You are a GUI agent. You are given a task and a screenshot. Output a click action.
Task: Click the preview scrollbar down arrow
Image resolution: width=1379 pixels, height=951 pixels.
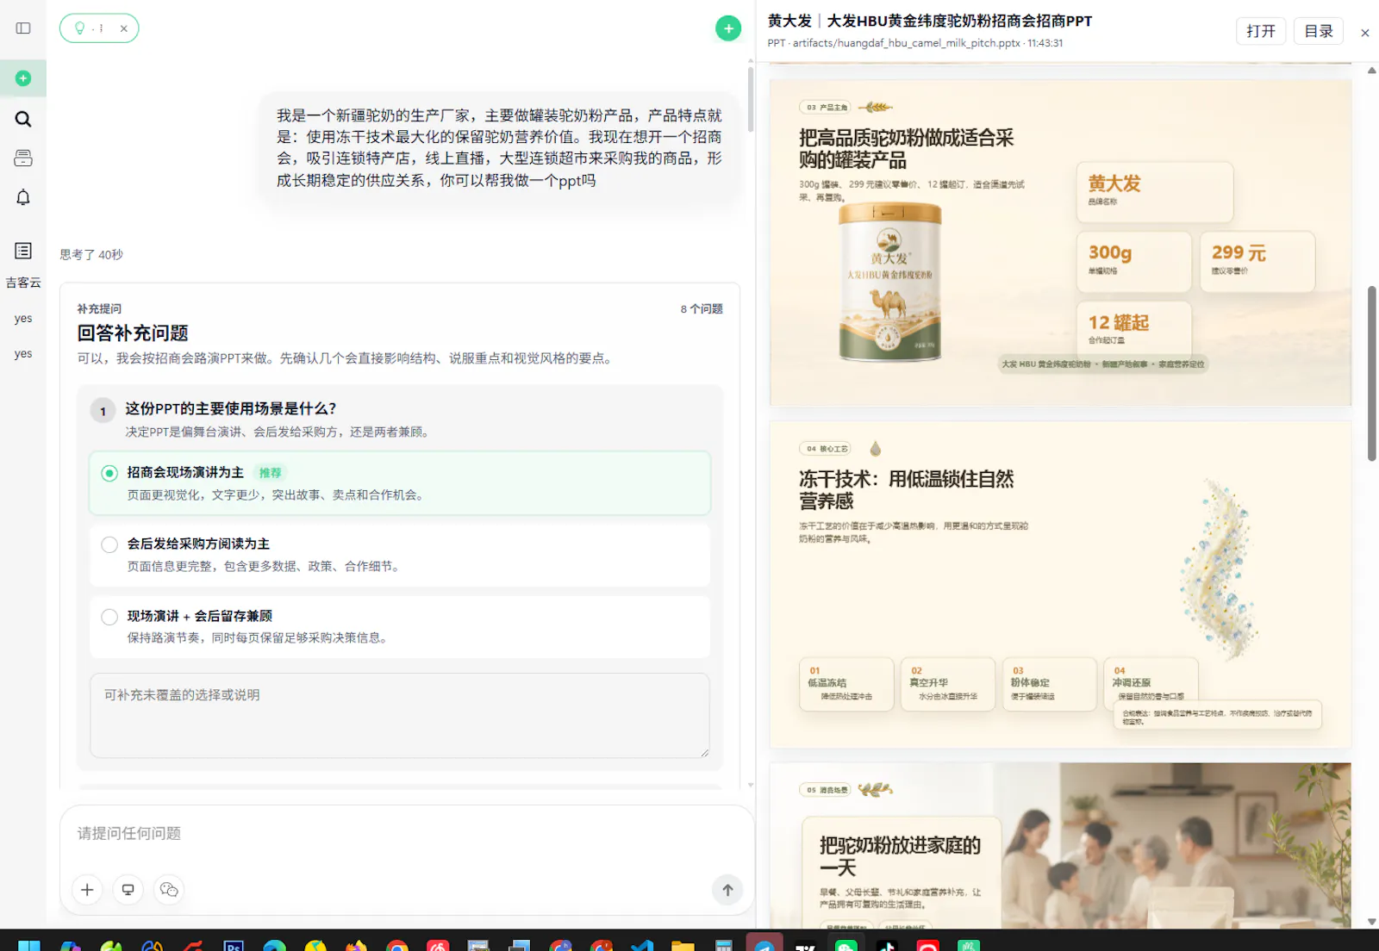pyautogui.click(x=1372, y=922)
